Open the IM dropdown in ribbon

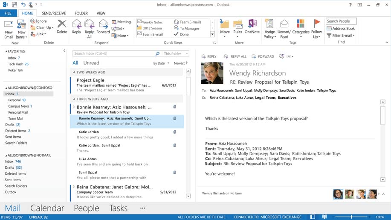(118, 29)
